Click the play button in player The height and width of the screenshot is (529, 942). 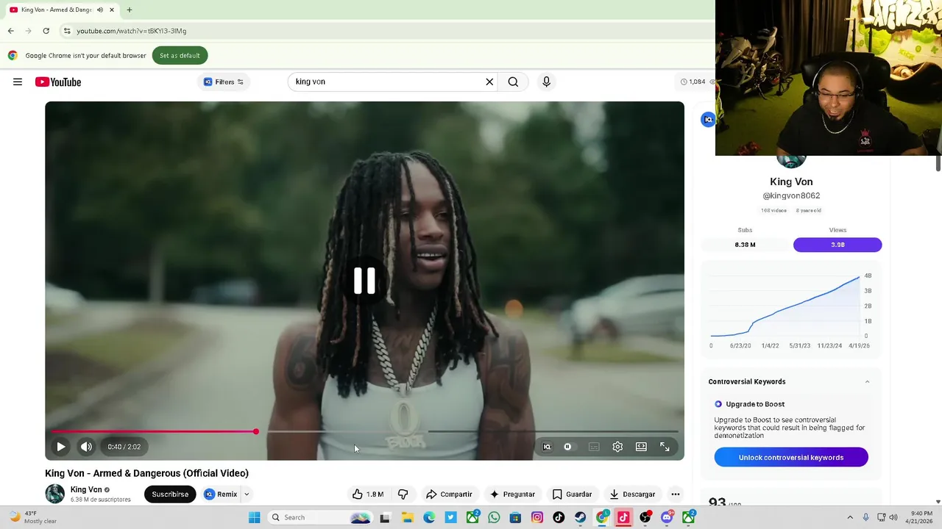[61, 447]
